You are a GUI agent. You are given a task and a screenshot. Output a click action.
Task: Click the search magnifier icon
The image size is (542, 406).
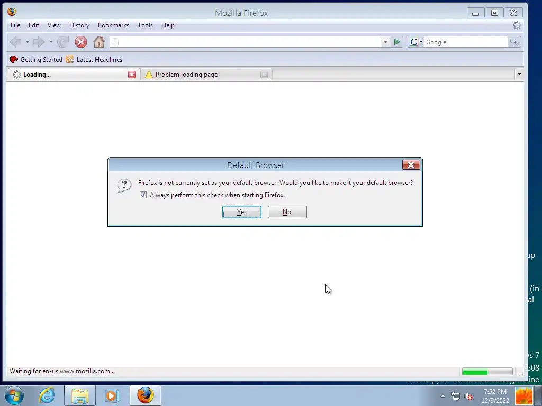click(x=514, y=42)
